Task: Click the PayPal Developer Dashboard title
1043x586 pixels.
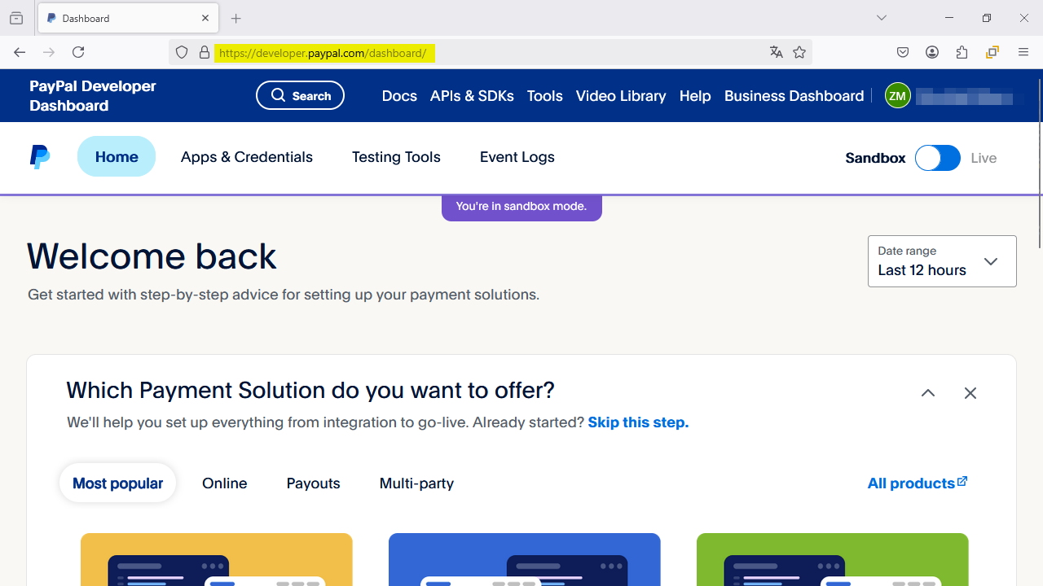Action: click(x=93, y=96)
